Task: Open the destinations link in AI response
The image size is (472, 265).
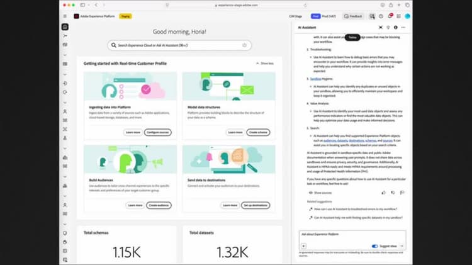Action: 356,140
